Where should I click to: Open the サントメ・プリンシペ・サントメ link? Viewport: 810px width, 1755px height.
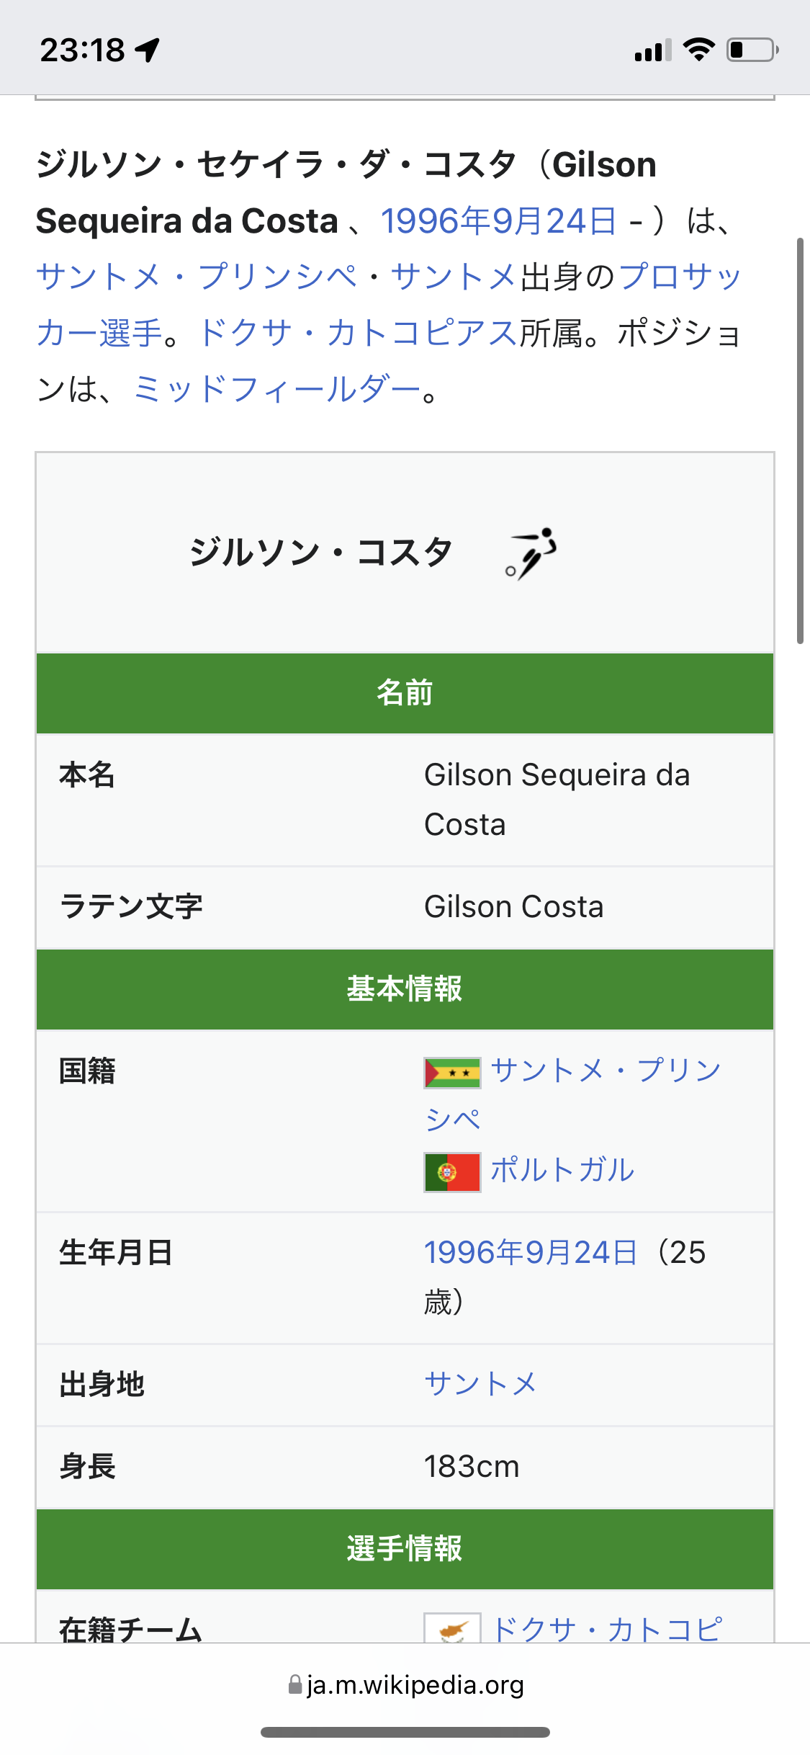tap(276, 277)
